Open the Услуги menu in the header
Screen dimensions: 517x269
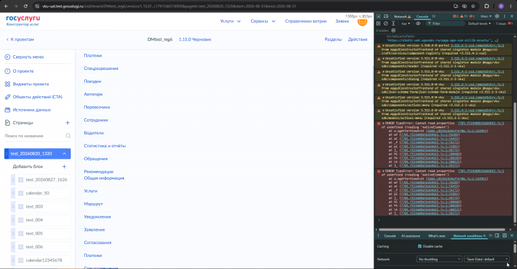coord(230,21)
